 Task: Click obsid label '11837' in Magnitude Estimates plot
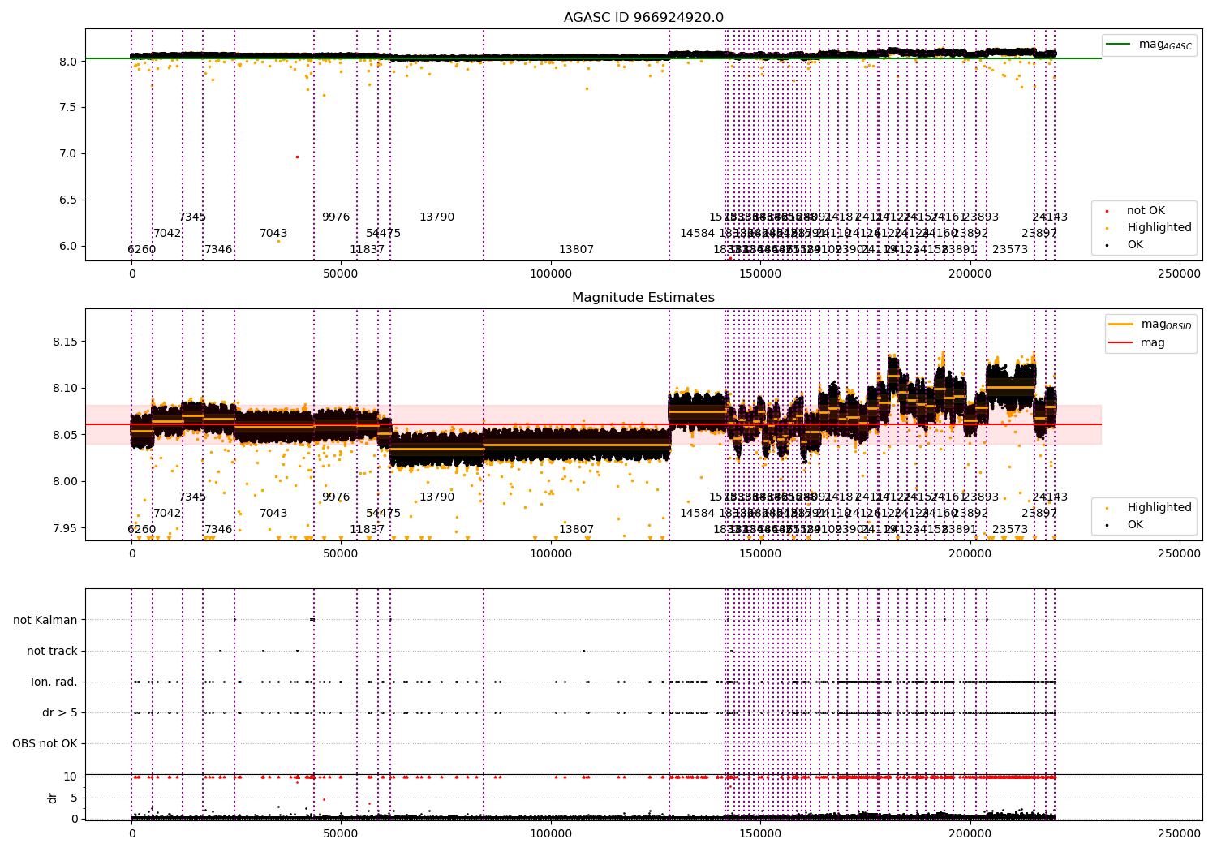pos(368,530)
